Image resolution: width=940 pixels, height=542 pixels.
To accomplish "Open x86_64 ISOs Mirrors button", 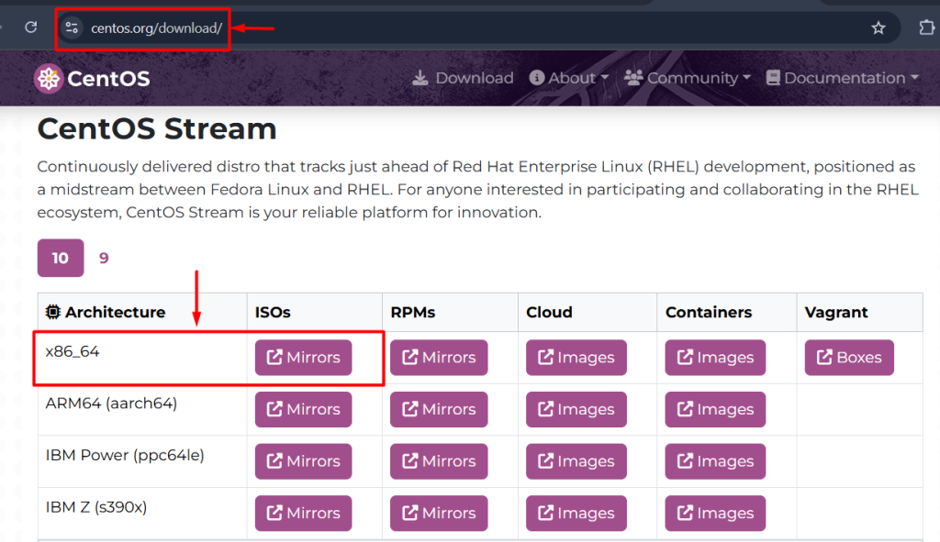I will pos(303,358).
